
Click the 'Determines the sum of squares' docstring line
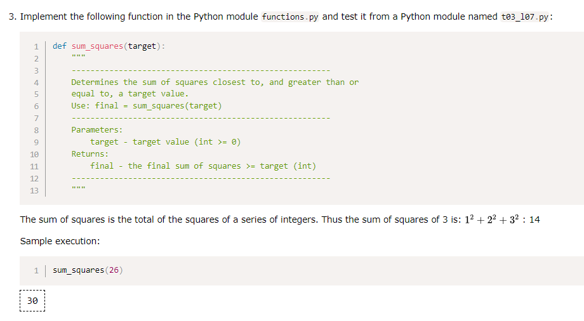(215, 82)
